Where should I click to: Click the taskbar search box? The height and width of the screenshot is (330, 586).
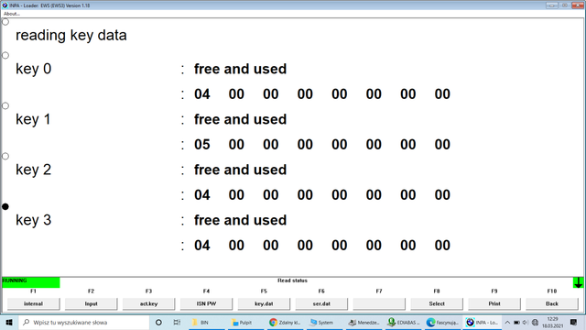(84, 322)
